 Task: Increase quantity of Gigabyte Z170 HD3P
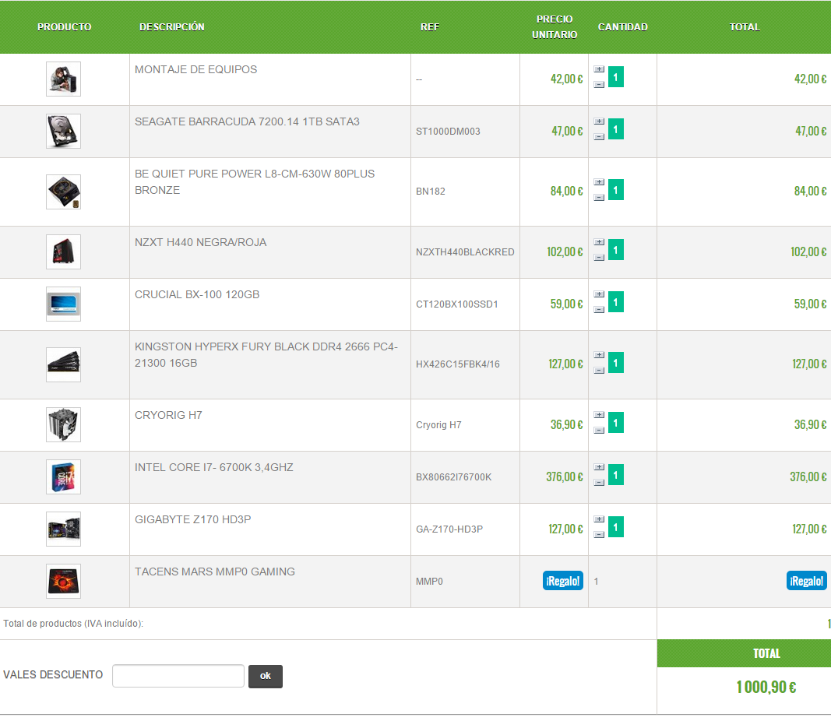[599, 519]
